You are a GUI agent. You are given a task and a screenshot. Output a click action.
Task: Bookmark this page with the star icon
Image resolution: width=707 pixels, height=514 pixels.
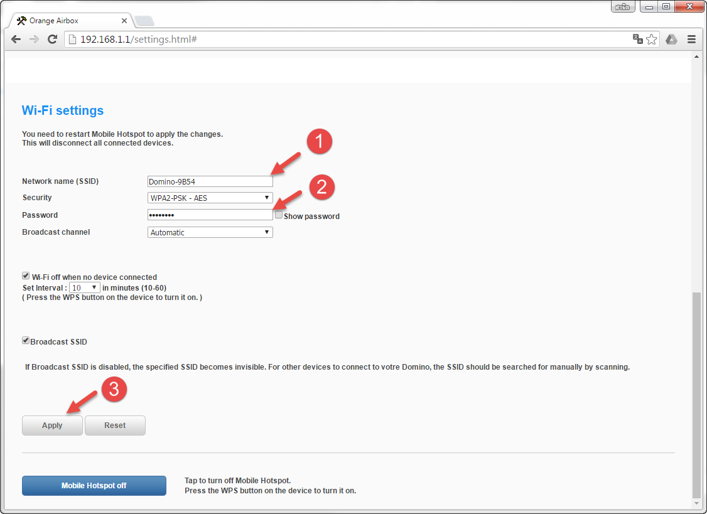point(652,40)
